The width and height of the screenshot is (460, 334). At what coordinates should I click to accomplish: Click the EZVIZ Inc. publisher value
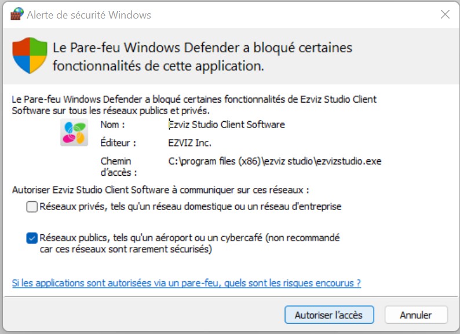point(189,143)
